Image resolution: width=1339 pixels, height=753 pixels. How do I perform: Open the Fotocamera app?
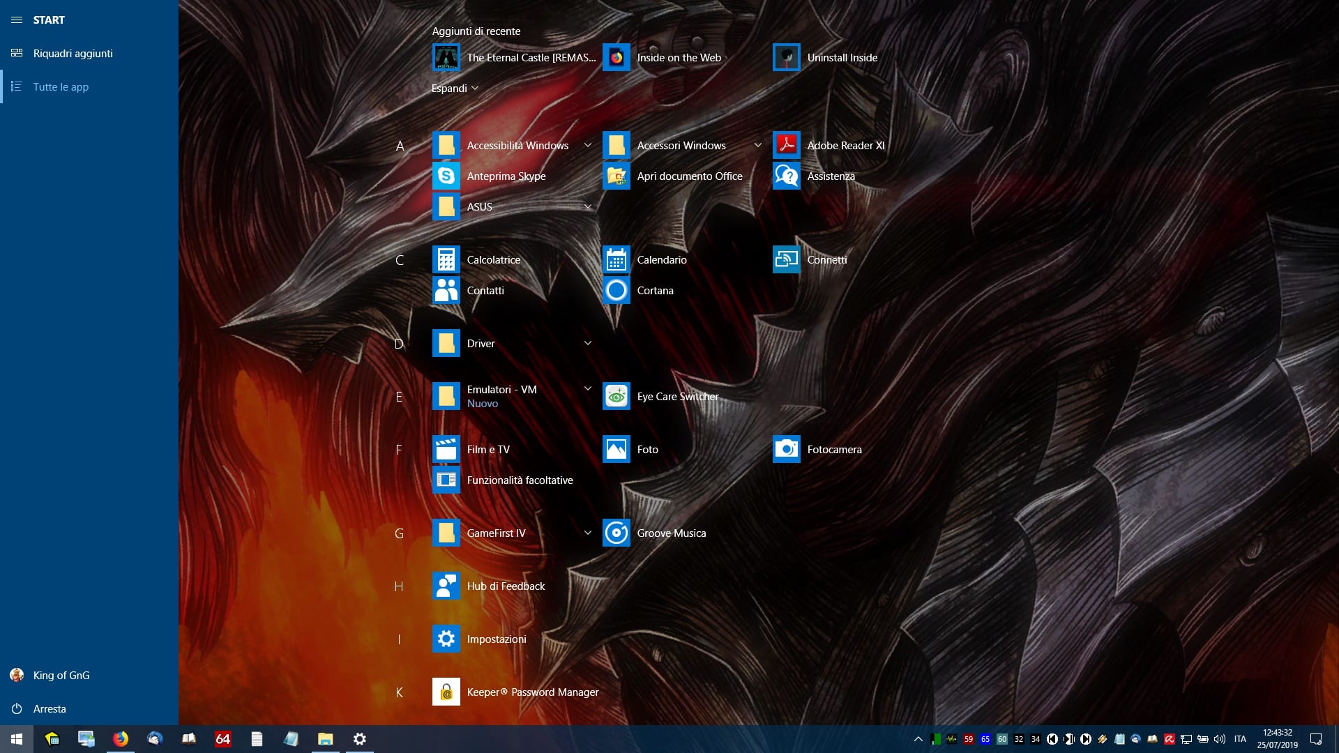point(833,450)
